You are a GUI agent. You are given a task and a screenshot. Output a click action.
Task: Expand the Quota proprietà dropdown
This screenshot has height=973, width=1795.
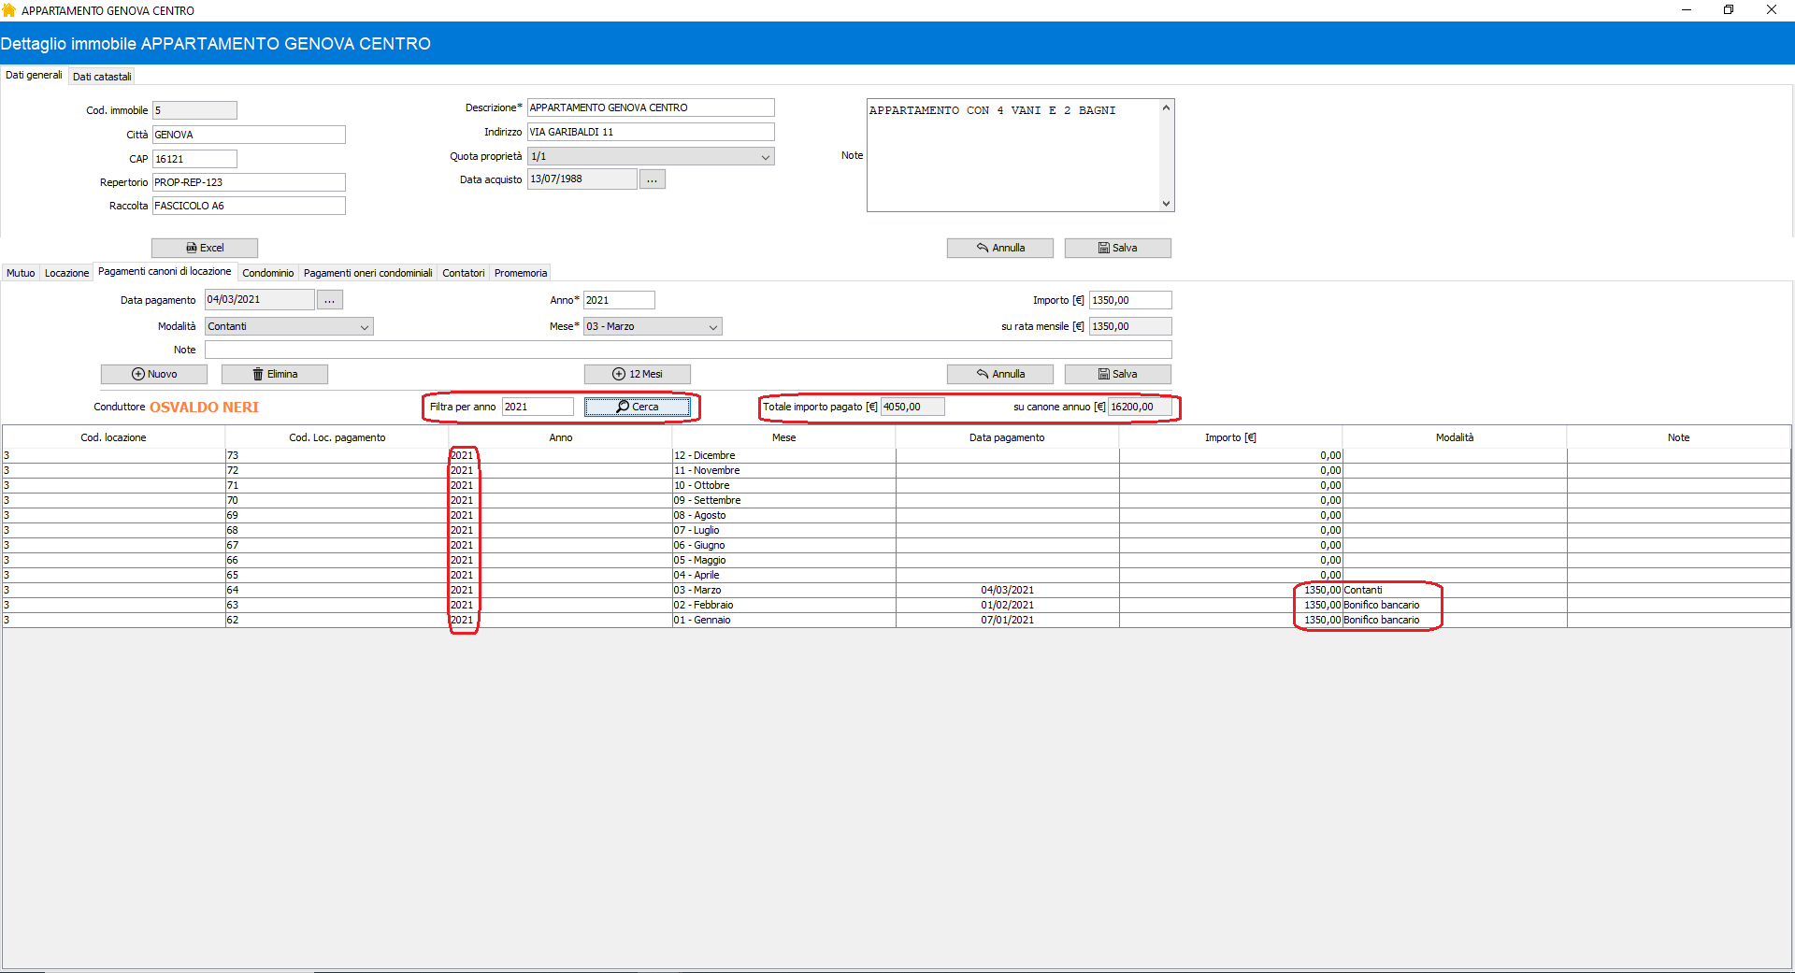765,157
